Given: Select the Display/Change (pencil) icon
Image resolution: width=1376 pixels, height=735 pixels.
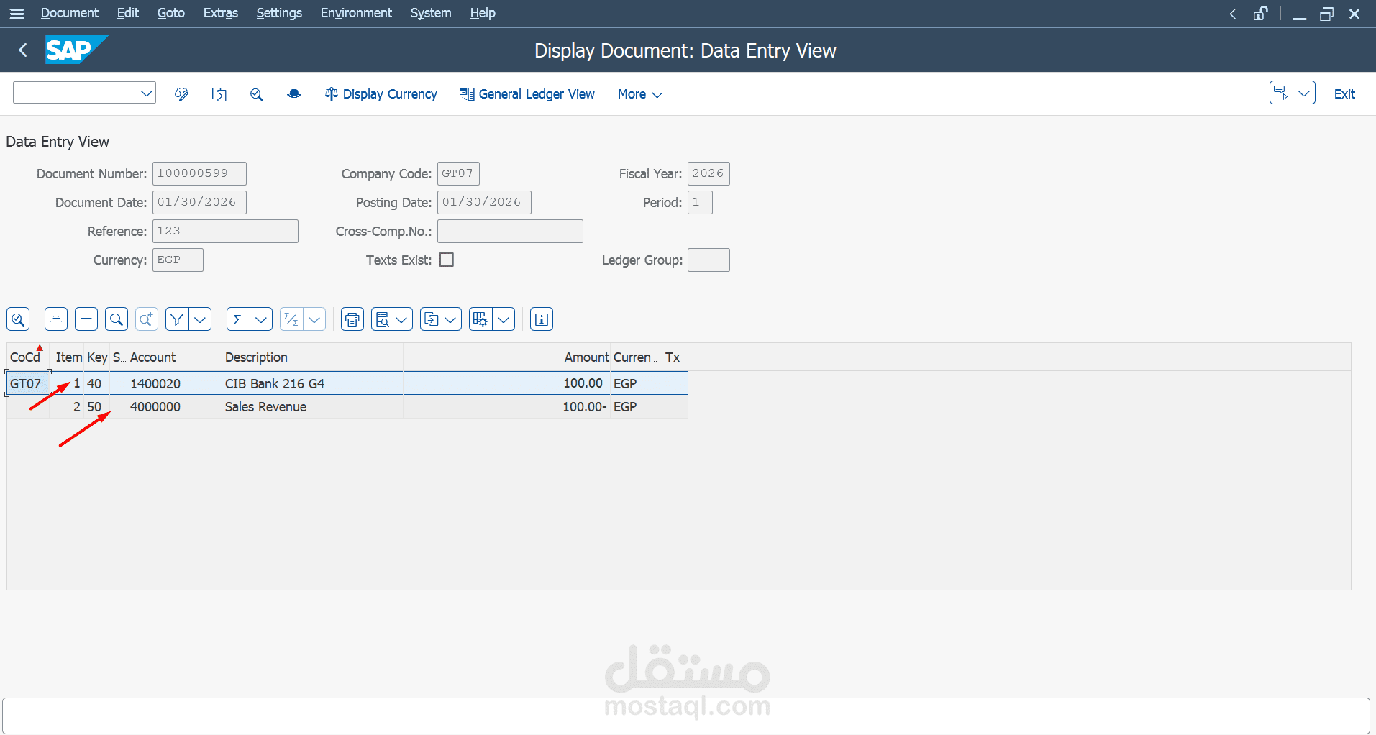Looking at the screenshot, I should (181, 93).
